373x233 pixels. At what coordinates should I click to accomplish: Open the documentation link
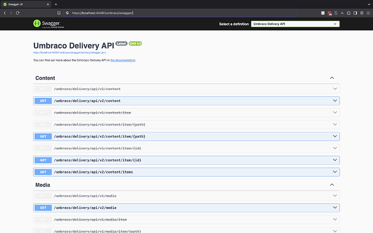[x=123, y=60]
